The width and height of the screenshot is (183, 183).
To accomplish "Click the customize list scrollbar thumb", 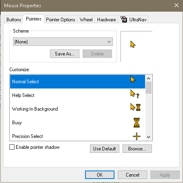I will (x=148, y=88).
